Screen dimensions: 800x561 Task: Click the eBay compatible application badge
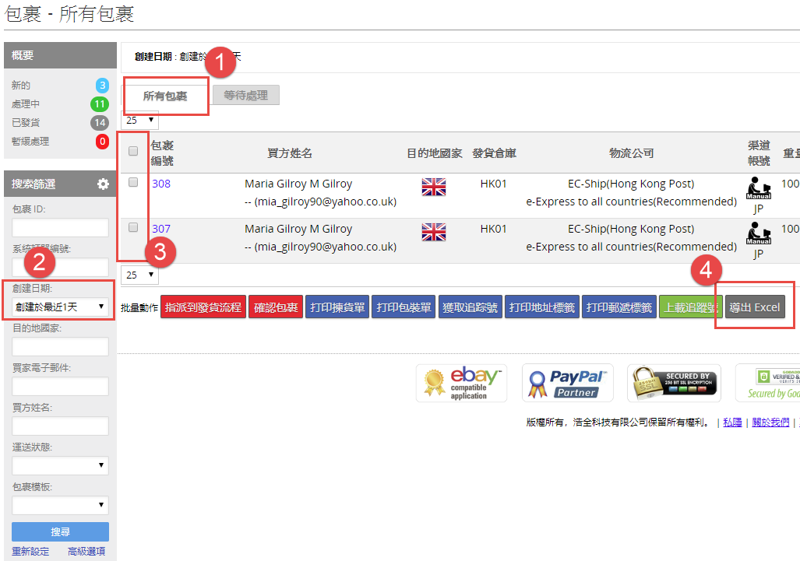pos(461,383)
